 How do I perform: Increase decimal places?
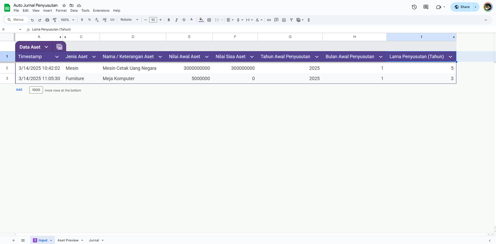click(104, 20)
